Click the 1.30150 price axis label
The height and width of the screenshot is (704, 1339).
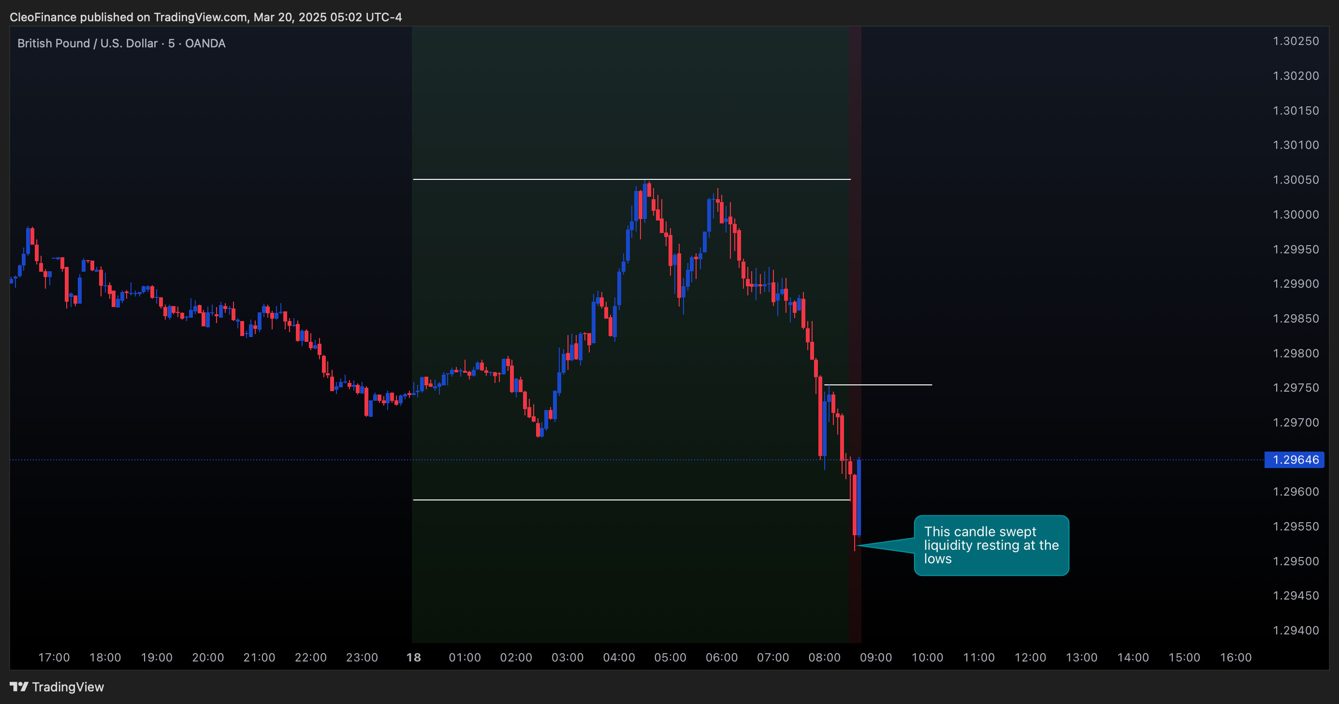(x=1296, y=111)
